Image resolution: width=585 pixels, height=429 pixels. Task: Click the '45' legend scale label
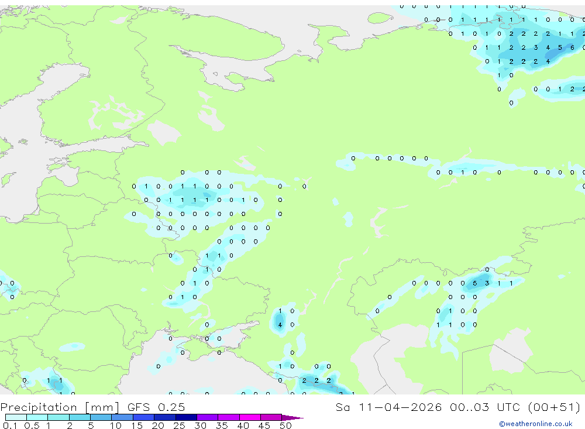pyautogui.click(x=264, y=425)
